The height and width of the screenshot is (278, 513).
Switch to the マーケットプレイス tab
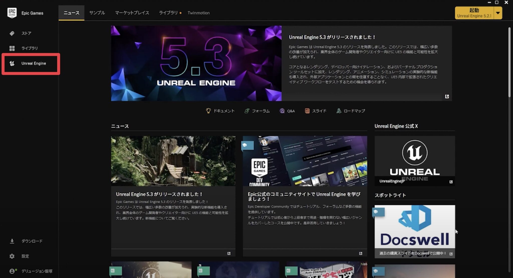132,13
